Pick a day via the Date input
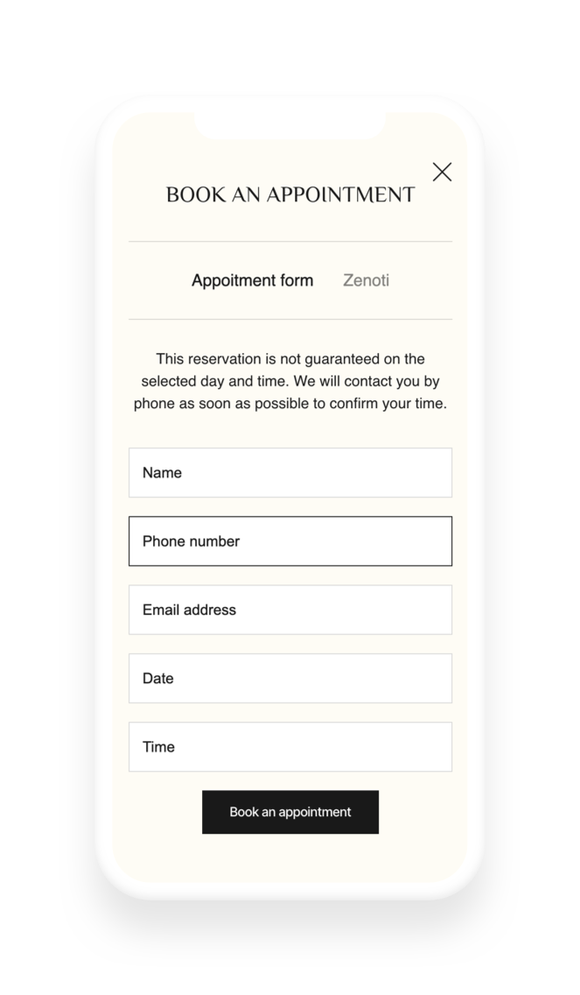Viewport: 580px width, 995px height. click(x=290, y=678)
